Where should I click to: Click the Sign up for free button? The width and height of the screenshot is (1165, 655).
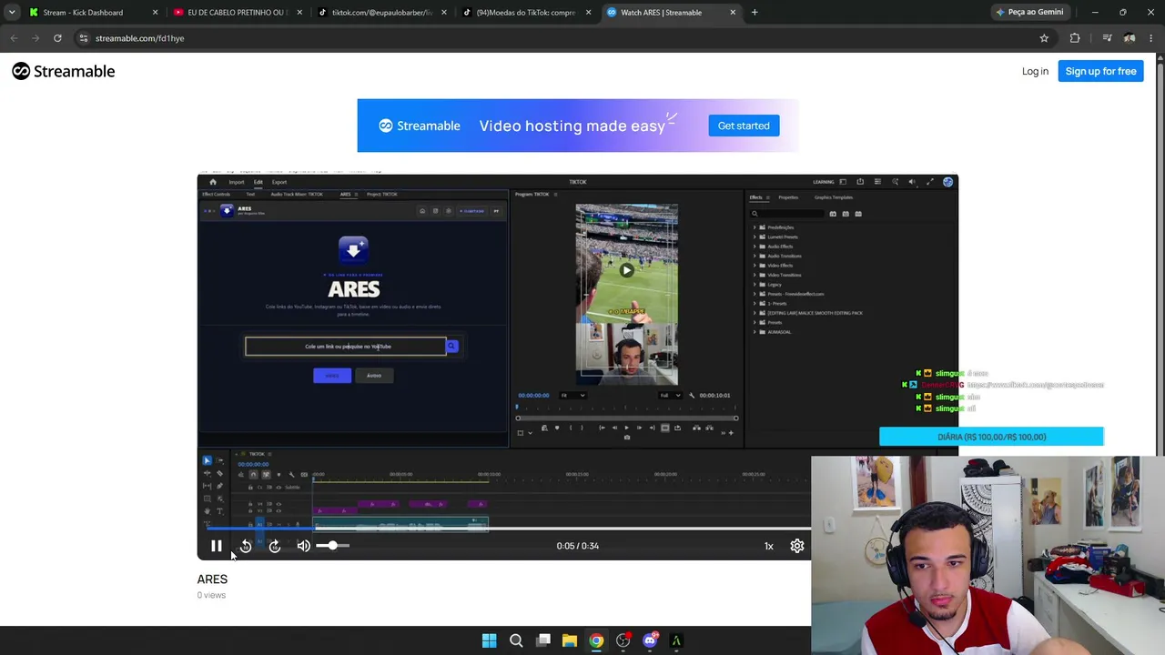(x=1100, y=71)
